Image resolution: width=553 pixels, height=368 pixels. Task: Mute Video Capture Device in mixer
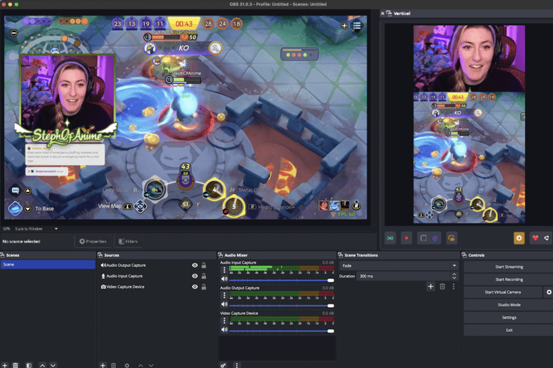(x=224, y=330)
